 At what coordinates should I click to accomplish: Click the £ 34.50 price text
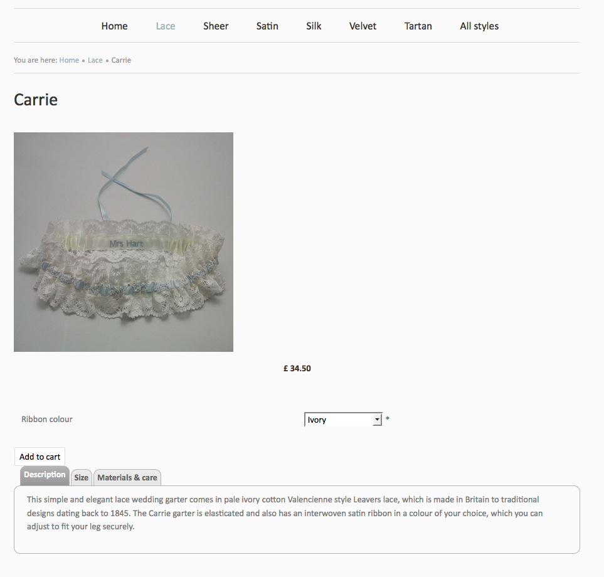point(297,369)
